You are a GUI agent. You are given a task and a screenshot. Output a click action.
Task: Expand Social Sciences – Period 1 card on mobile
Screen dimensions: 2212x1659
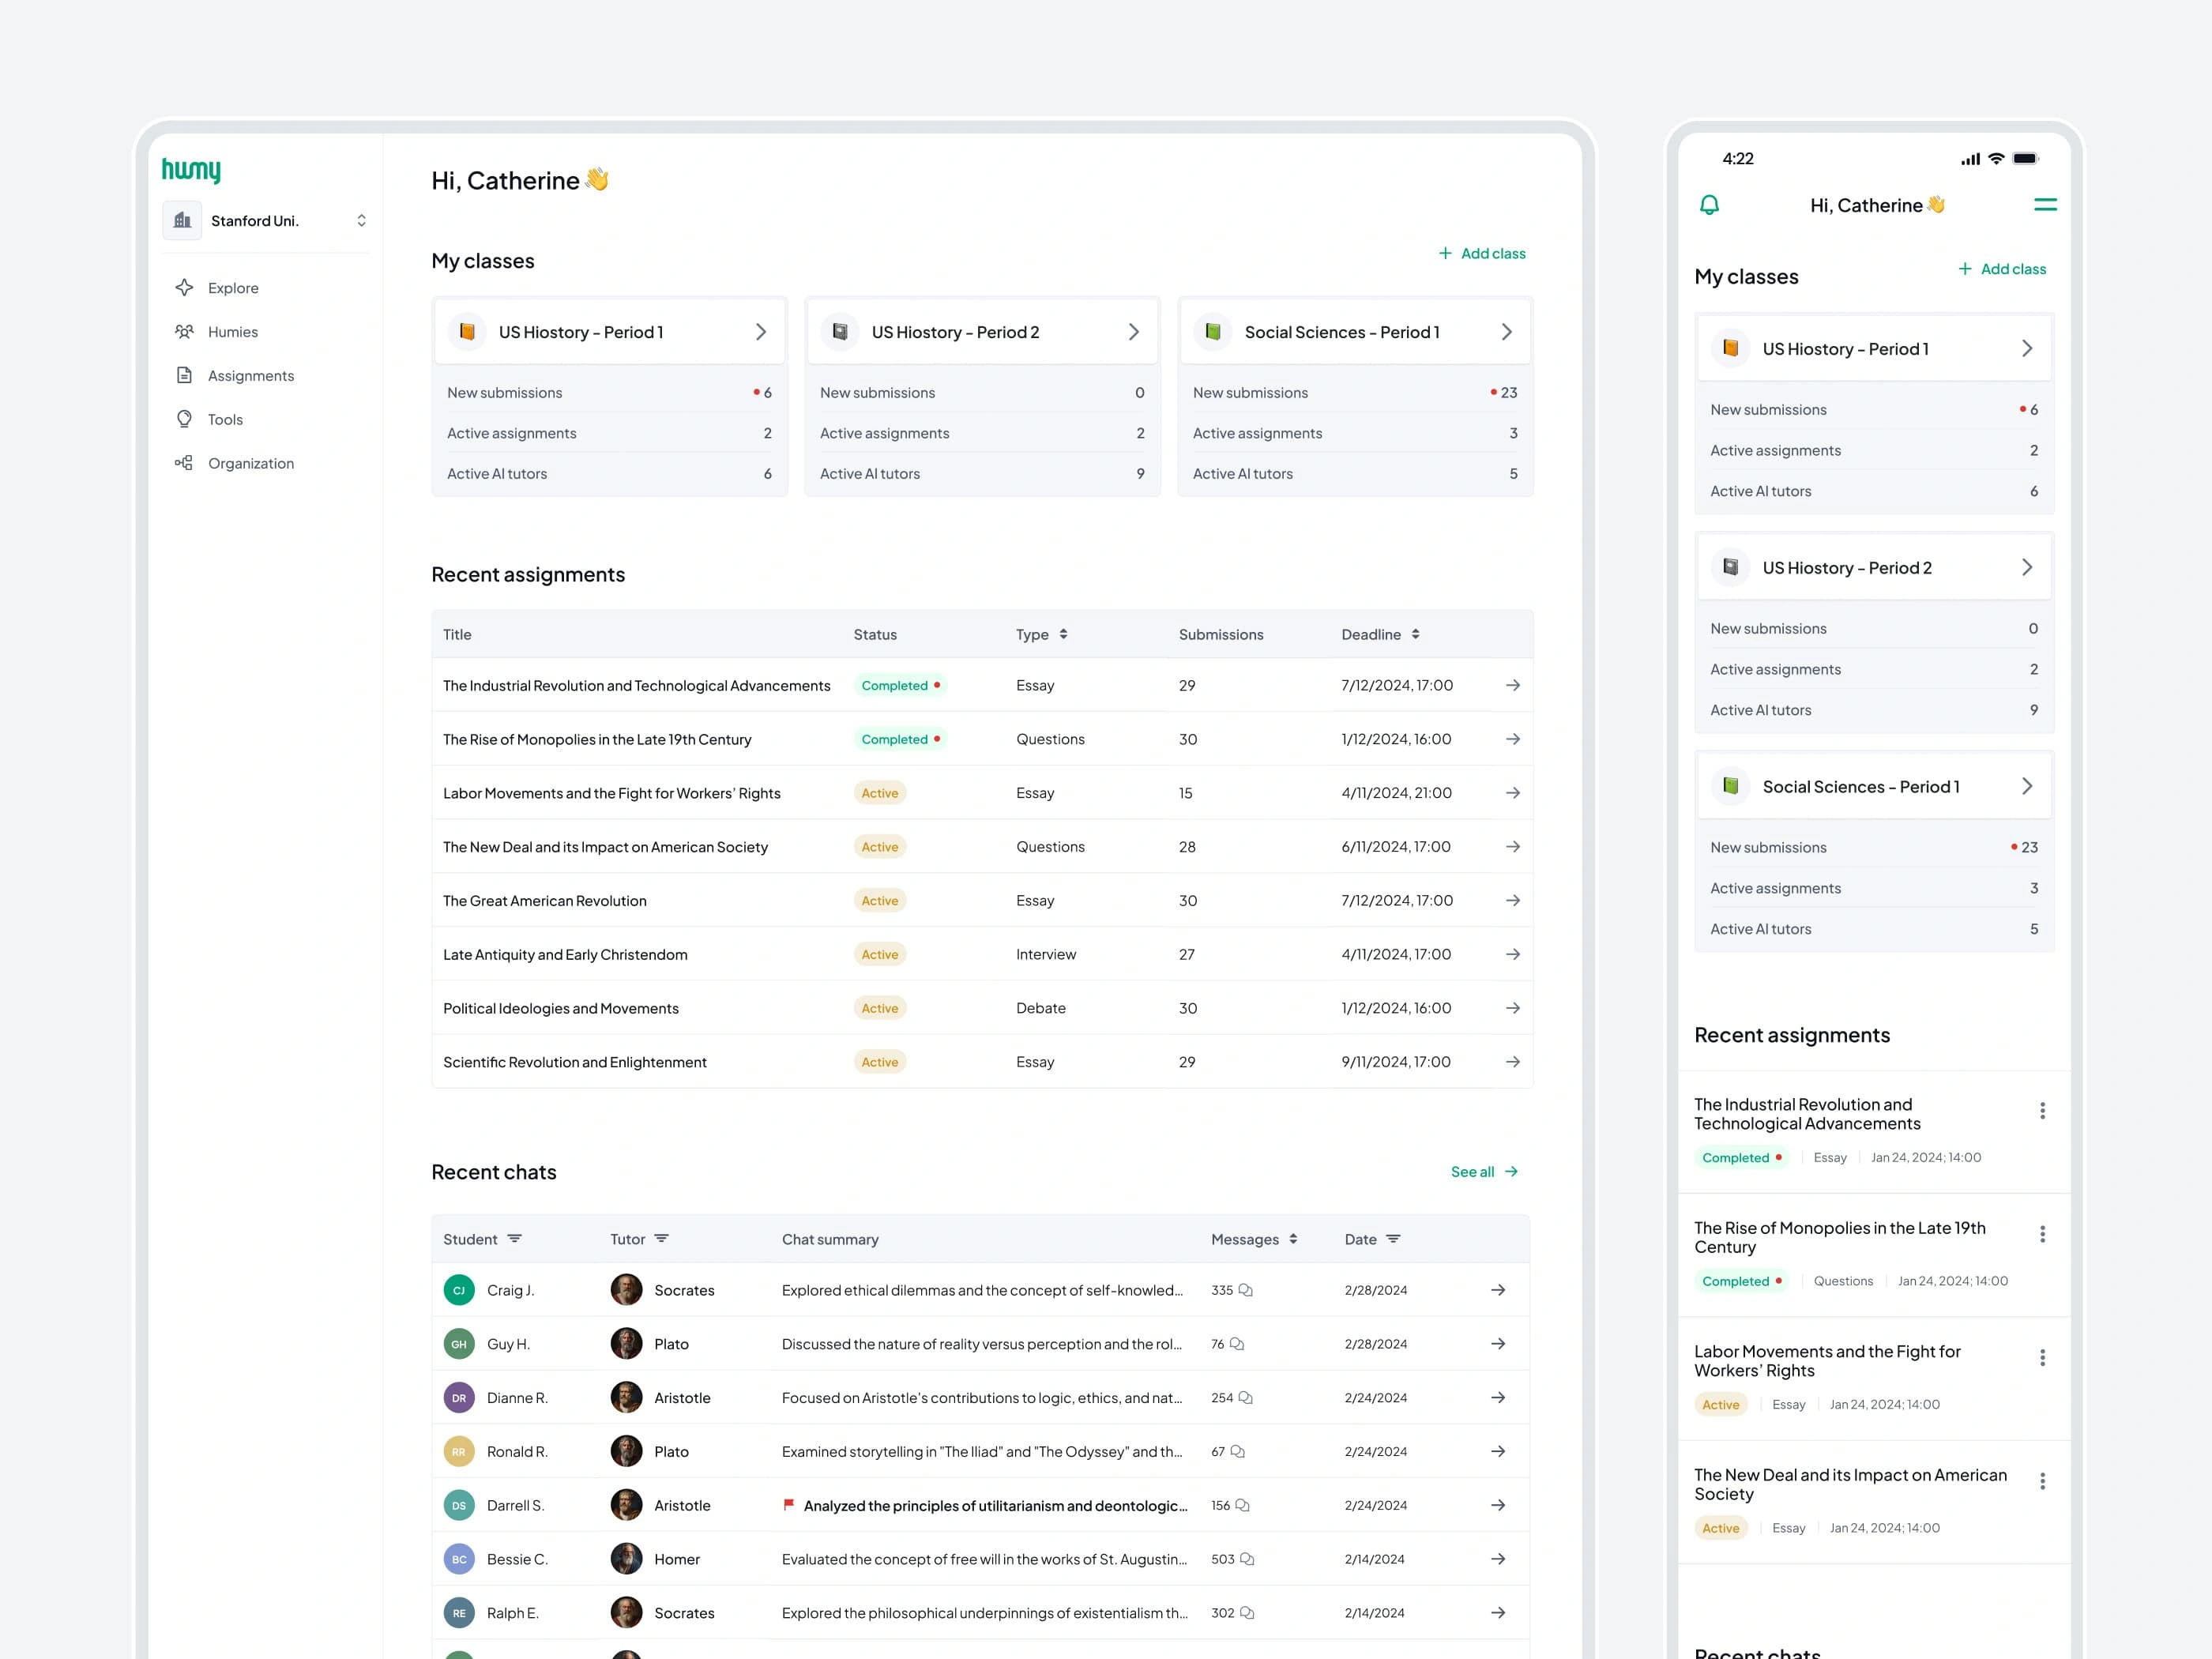2026,786
